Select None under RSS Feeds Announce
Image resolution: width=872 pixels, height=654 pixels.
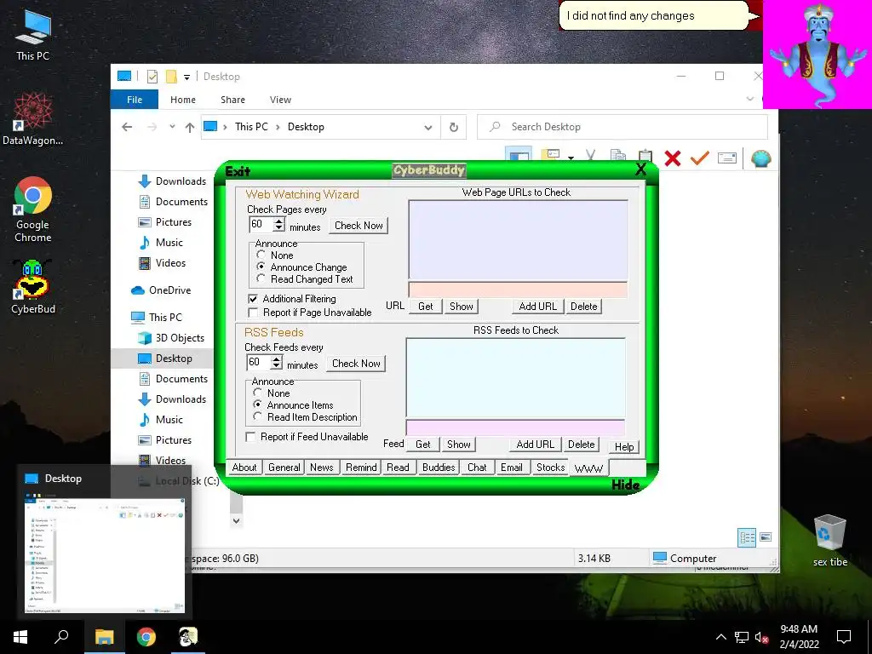tap(257, 393)
